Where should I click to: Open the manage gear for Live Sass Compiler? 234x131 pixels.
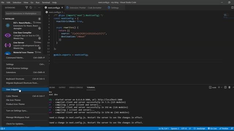click(x=39, y=38)
